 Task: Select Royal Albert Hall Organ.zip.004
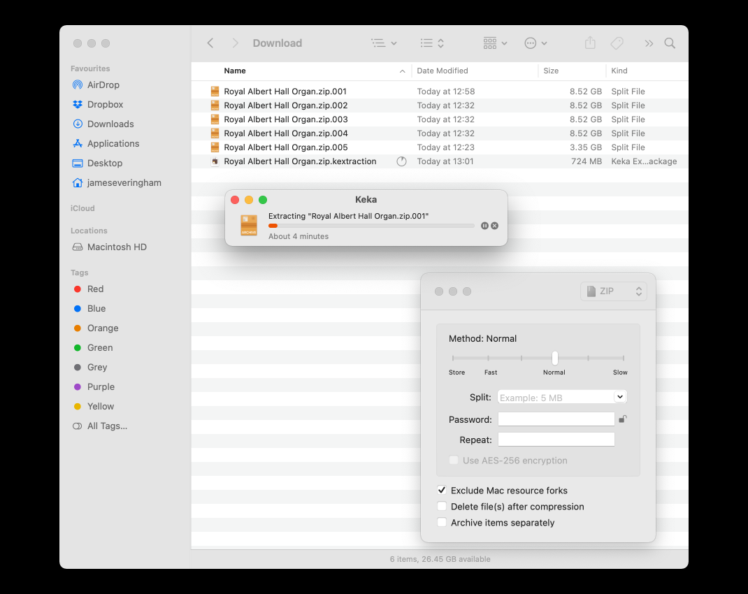tap(285, 133)
